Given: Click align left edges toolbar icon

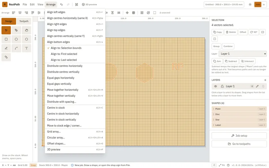Looking at the screenshot, I should (13, 13).
